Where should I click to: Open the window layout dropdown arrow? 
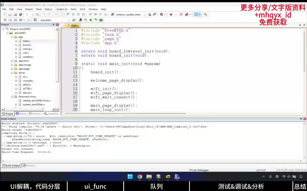200,14
